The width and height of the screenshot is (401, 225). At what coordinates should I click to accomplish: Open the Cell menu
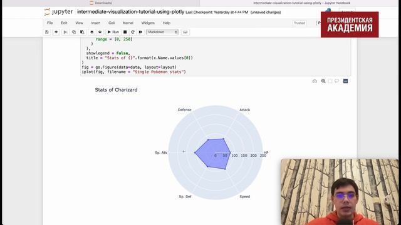pyautogui.click(x=112, y=23)
